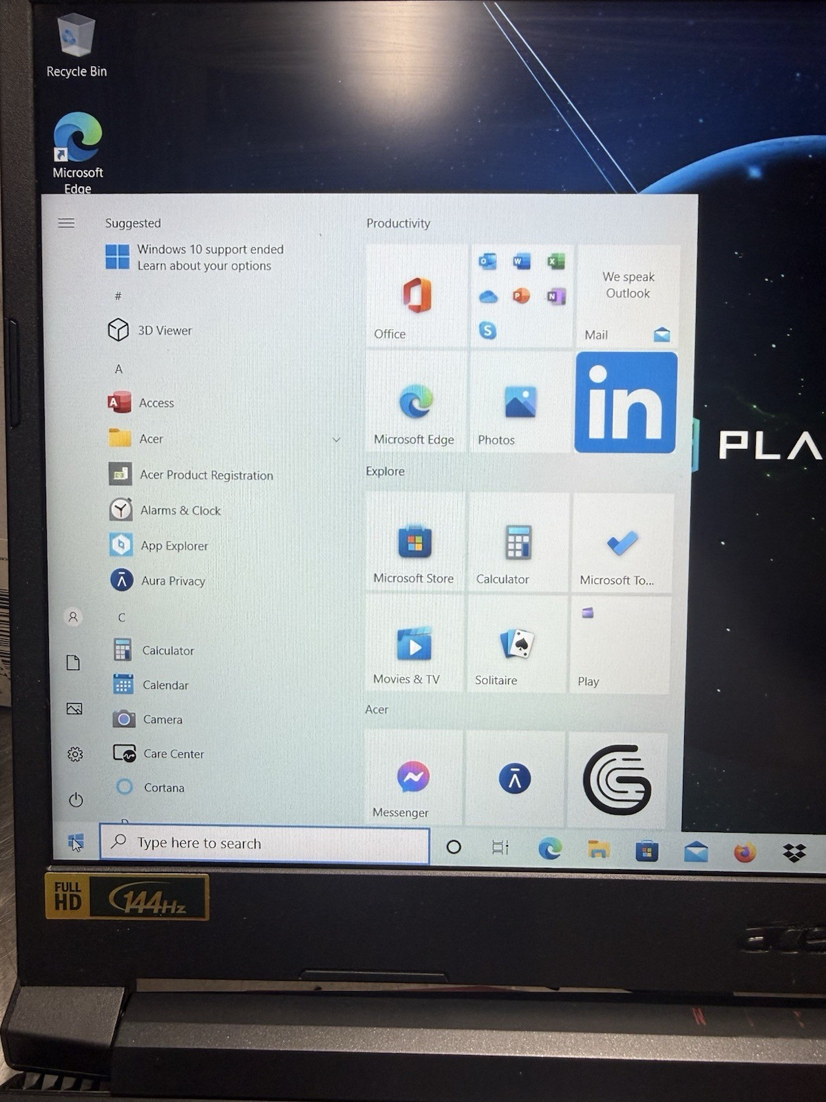The height and width of the screenshot is (1102, 826).
Task: Open the Mail tile
Action: [x=627, y=296]
